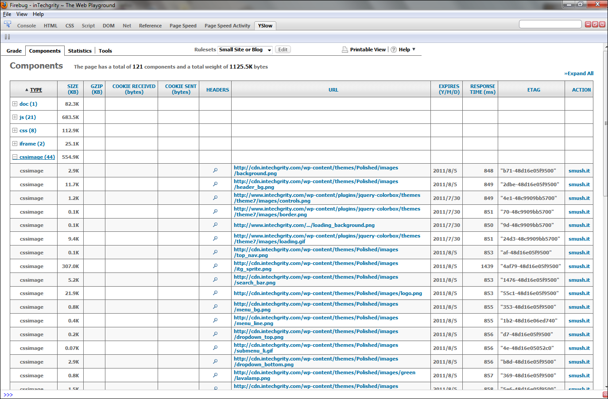The width and height of the screenshot is (608, 399).
Task: Collapse the cssimage (44) group
Action: 15,157
